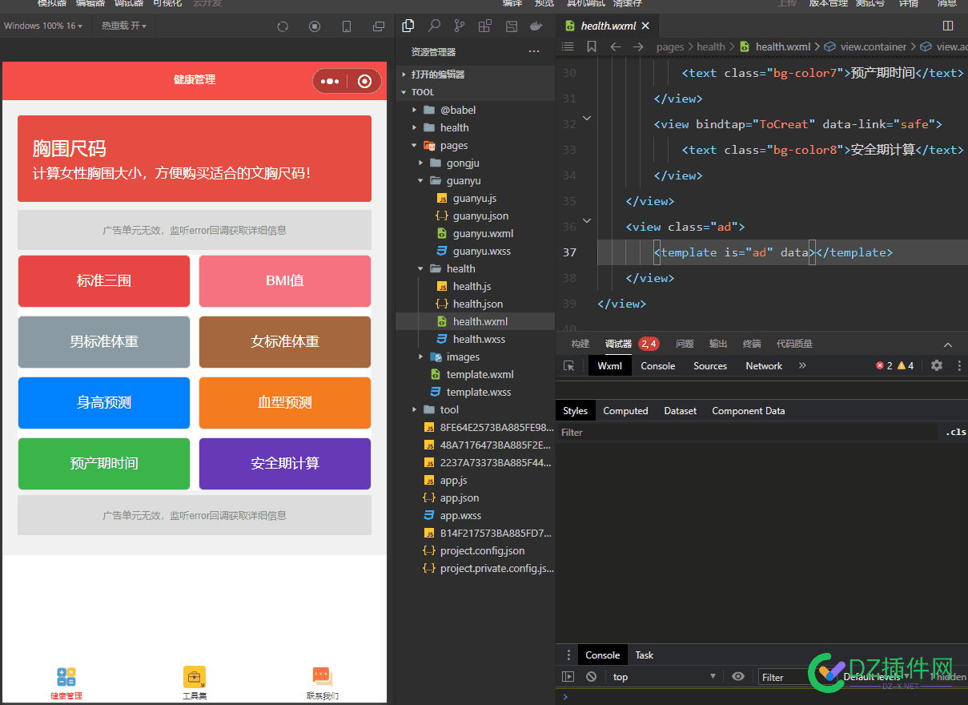Open the 工具集 bottom tab
Screen dimensions: 968x705
click(195, 683)
